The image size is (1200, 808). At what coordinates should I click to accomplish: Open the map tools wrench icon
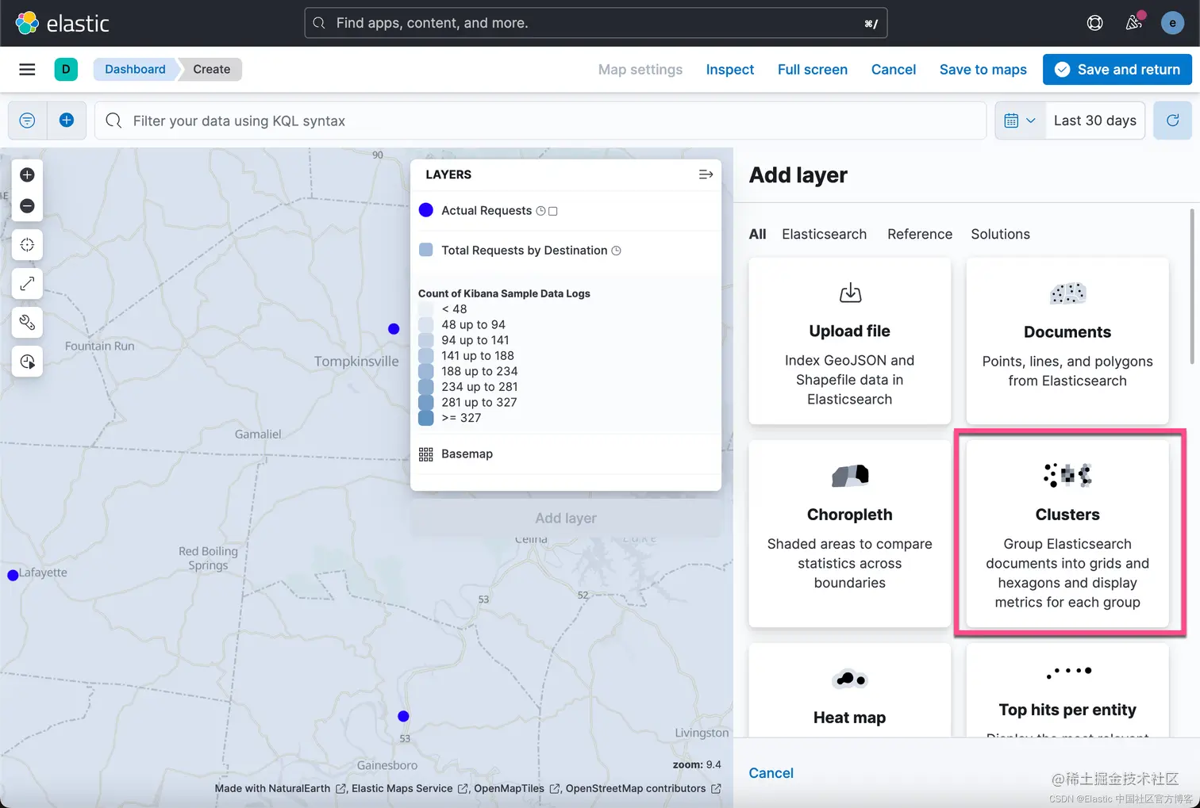(27, 322)
